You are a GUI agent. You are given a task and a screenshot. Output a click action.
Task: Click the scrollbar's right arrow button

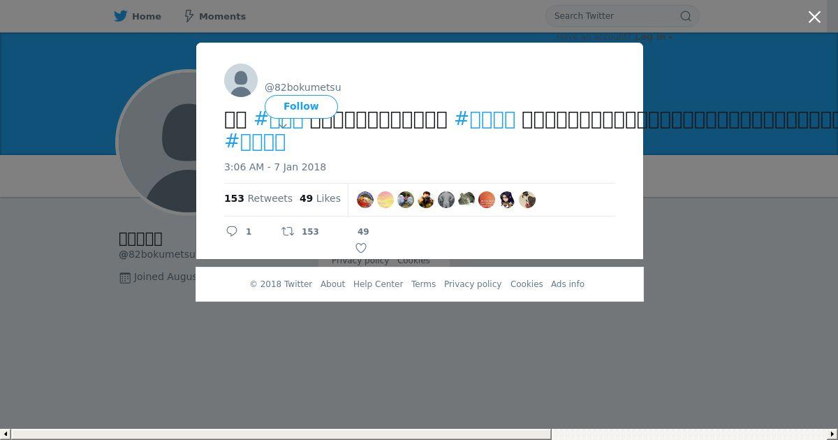click(x=832, y=434)
